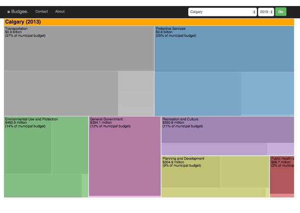Click the Budgee logo in the navbar
This screenshot has width=300, height=213.
pyautogui.click(x=18, y=12)
